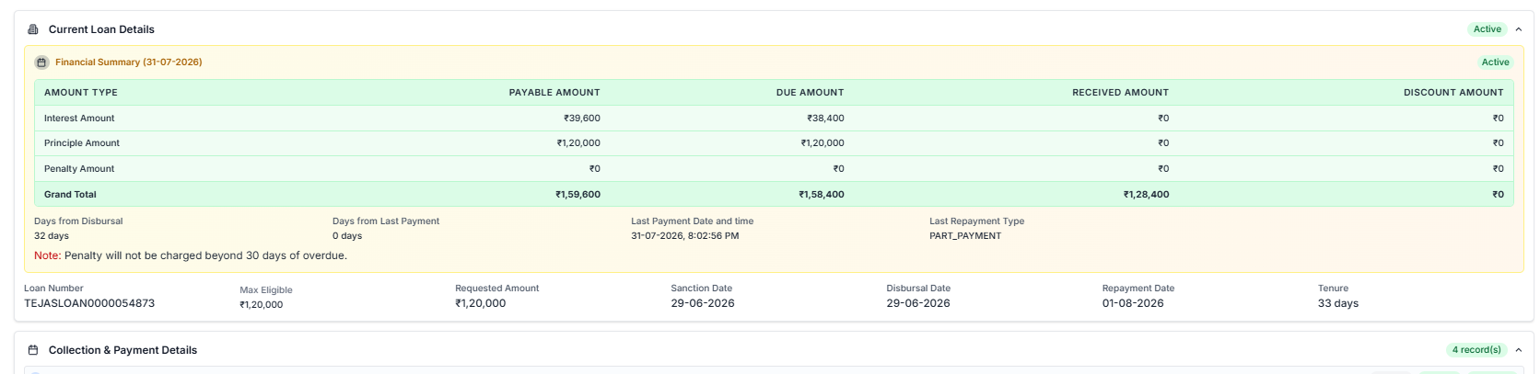Click the Collection & Payment Details heading
Screen dimensions: 1540x374
122,350
